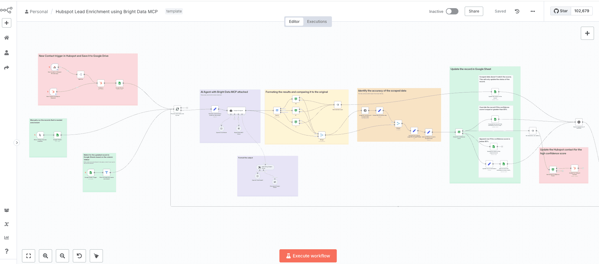The image size is (599, 264).
Task: Select the Scraper AI Agent node
Action: [236, 110]
